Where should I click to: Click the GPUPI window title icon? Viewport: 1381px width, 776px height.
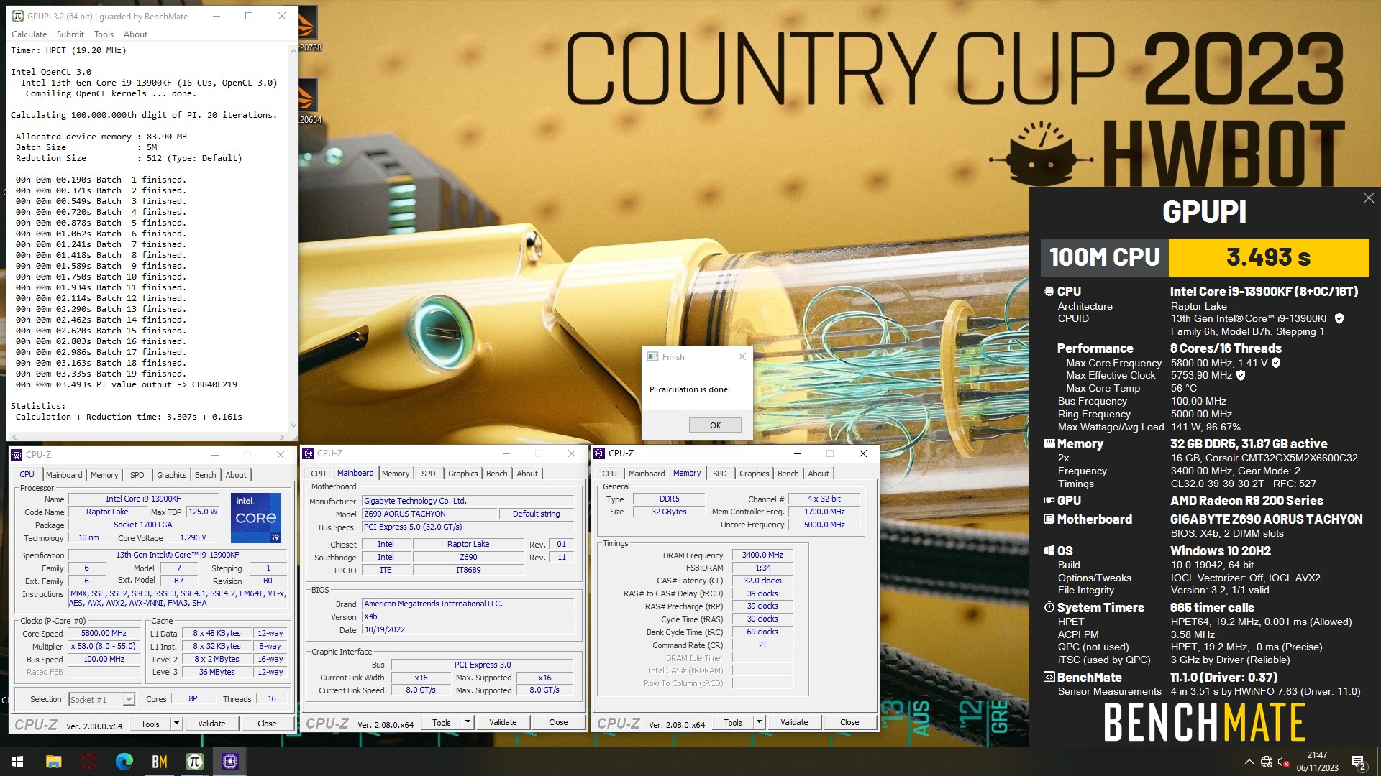pos(18,16)
